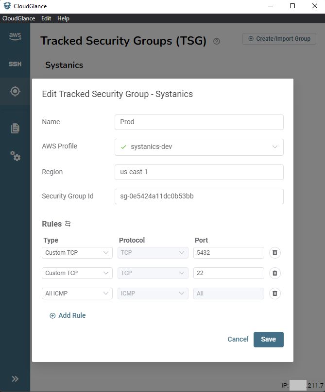
Task: Open the settings gears icon in sidebar
Action: click(x=15, y=156)
